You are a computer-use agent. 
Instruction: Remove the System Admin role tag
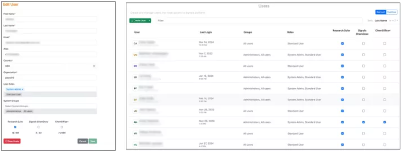point(23,89)
